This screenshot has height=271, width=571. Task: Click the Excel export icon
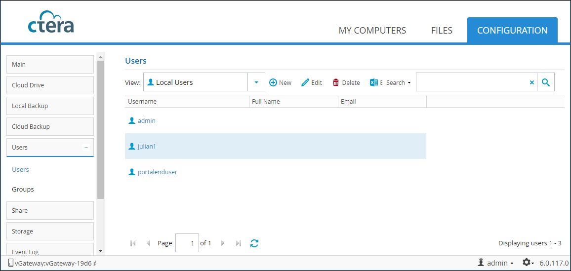pyautogui.click(x=374, y=82)
